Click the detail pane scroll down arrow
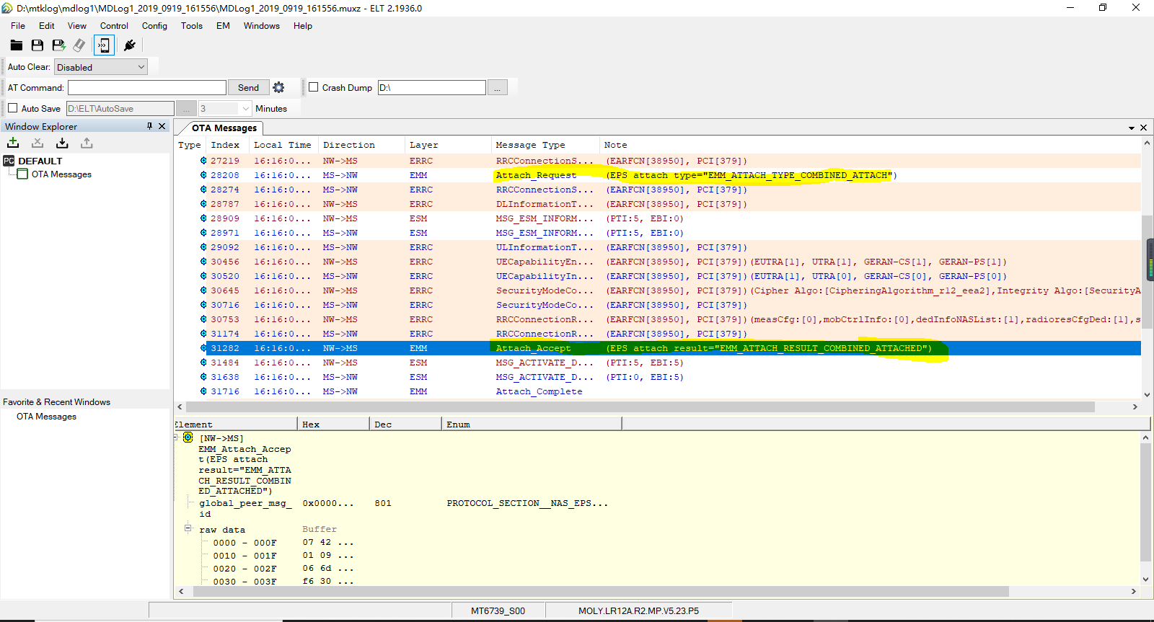Image resolution: width=1154 pixels, height=622 pixels. [x=1145, y=579]
